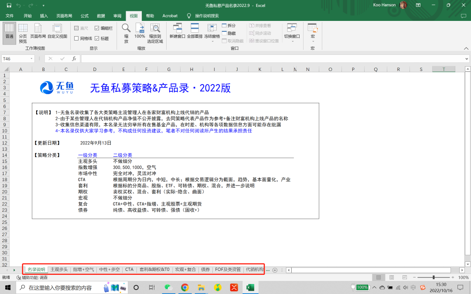The image size is (471, 294).
Task: Click the formula bar input field
Action: 272,59
